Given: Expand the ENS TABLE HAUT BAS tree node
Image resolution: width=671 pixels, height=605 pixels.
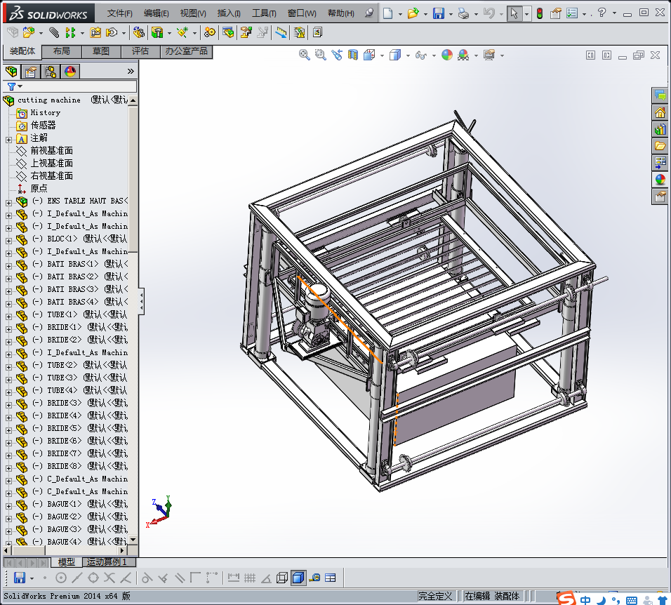Looking at the screenshot, I should tap(8, 203).
